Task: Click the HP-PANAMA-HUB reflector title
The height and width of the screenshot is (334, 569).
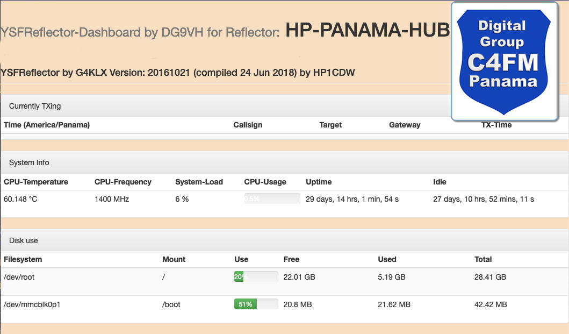Action: [367, 31]
